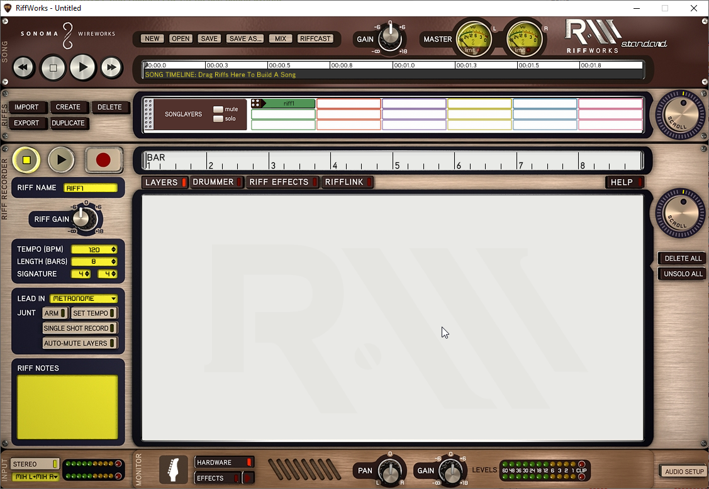Toggle ARM for Junt

click(x=55, y=313)
